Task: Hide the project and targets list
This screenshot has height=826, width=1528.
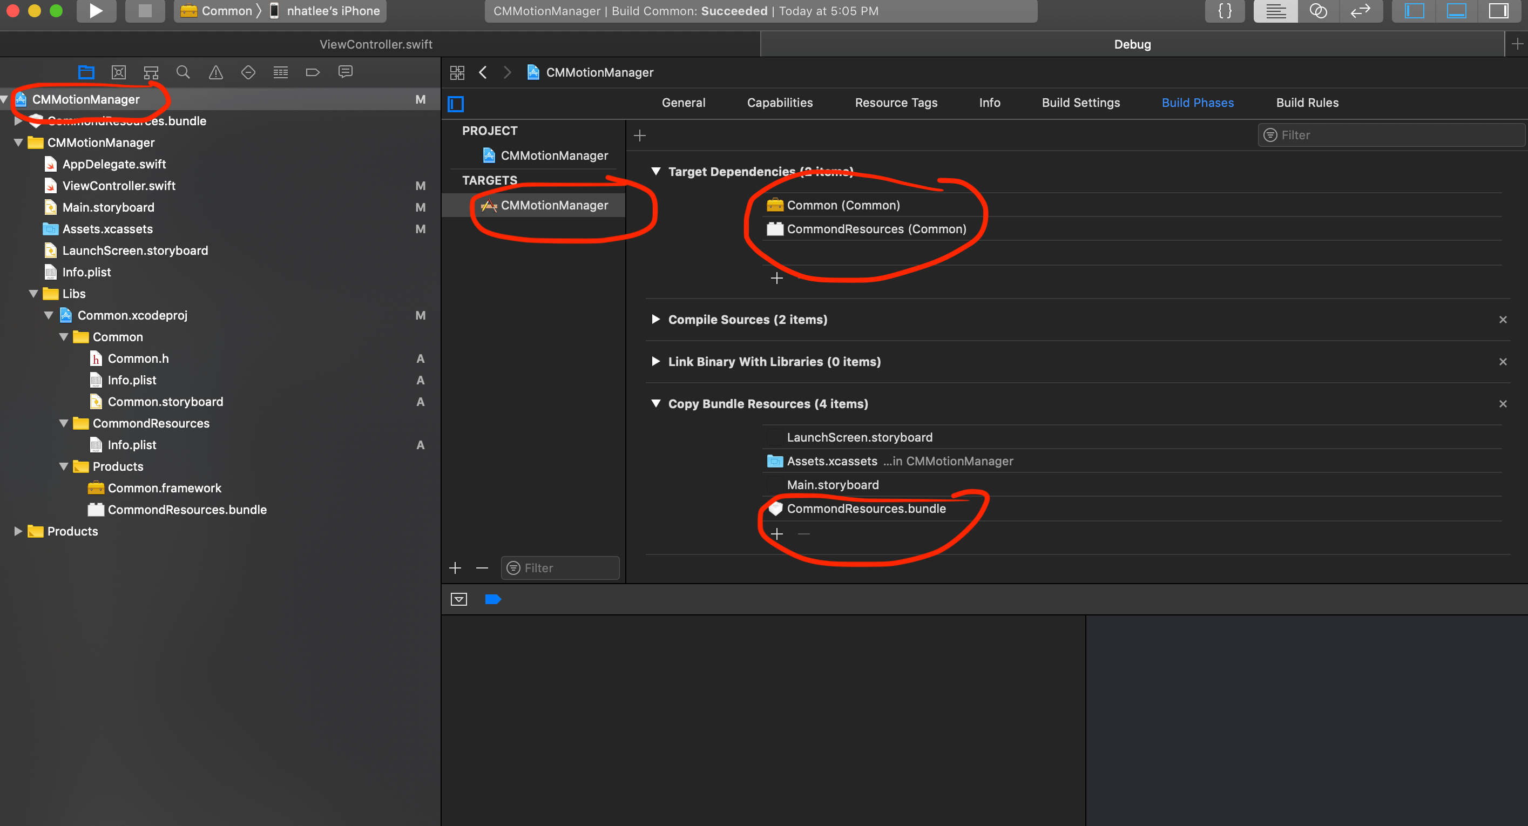Action: [x=456, y=104]
